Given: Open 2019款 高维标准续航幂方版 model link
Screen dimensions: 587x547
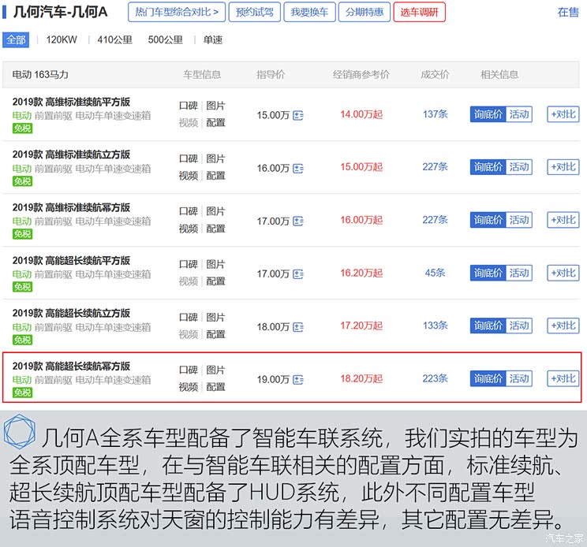Looking at the screenshot, I should click(71, 207).
